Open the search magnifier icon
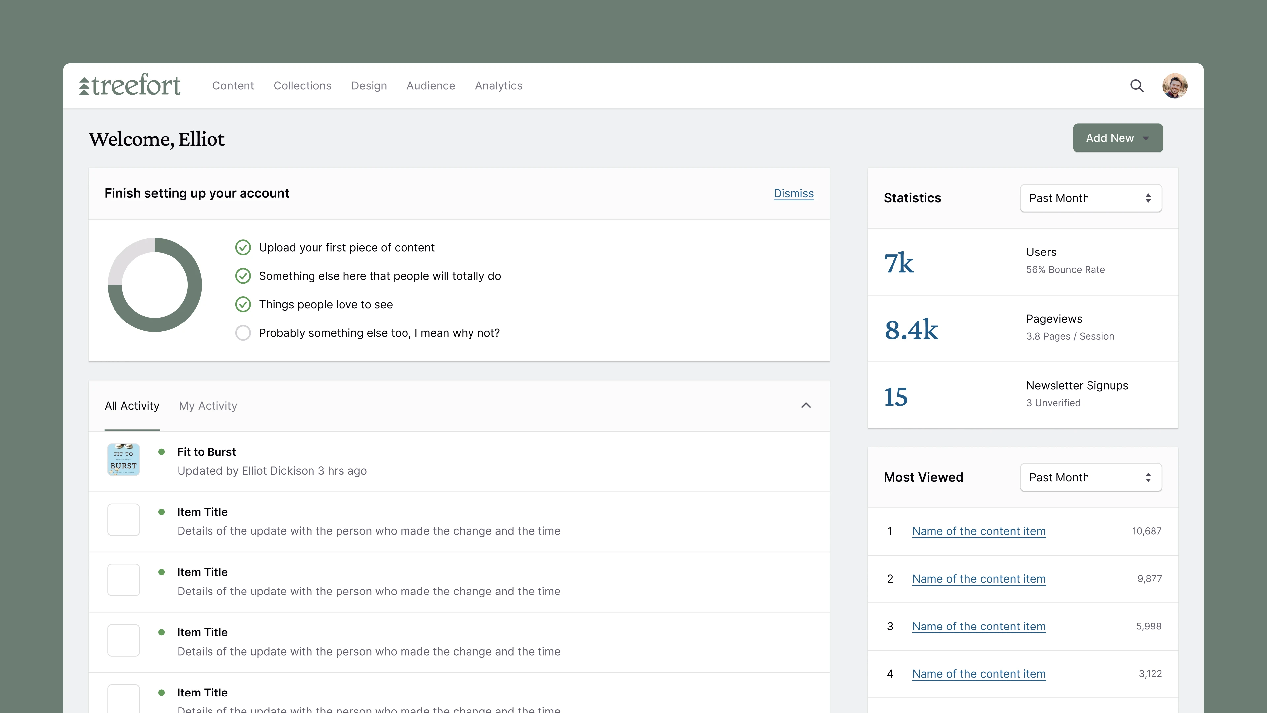1267x713 pixels. (x=1137, y=85)
